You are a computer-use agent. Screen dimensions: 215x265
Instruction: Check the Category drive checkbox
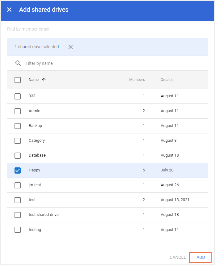pyautogui.click(x=18, y=141)
